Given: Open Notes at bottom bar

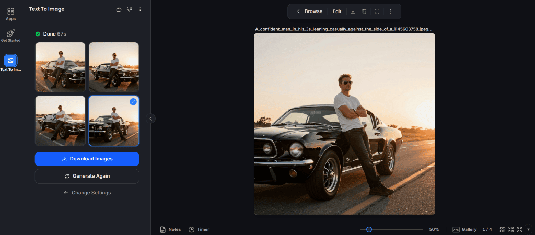Looking at the screenshot, I should 171,229.
